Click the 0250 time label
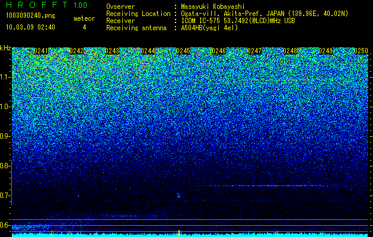Screen dimensions: 373x237 (x=361, y=51)
